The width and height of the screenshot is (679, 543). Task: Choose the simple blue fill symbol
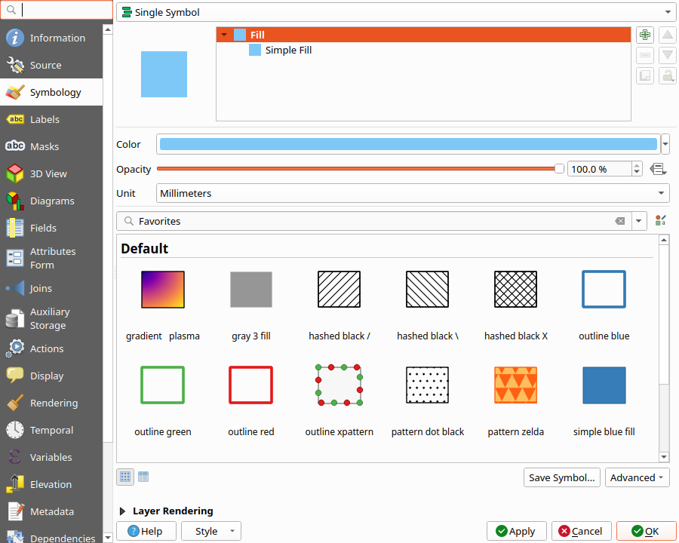coord(604,401)
